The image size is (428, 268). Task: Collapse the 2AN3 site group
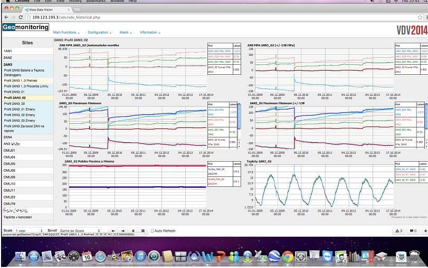(x=27, y=65)
